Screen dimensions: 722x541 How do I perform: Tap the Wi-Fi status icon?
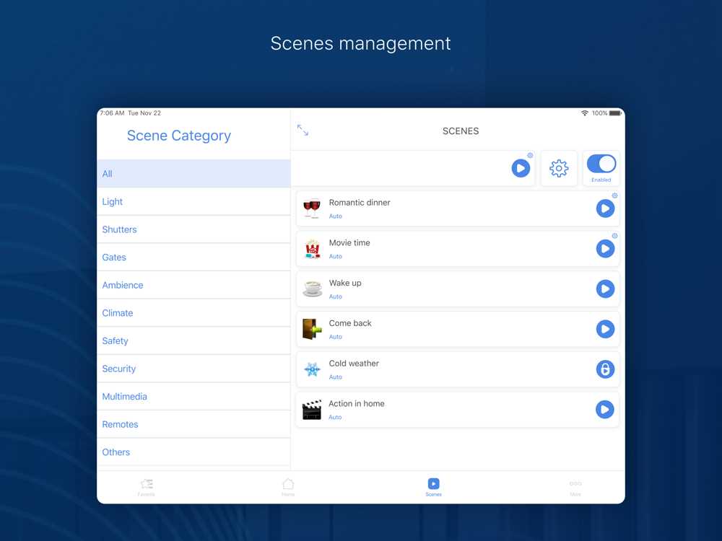point(584,113)
